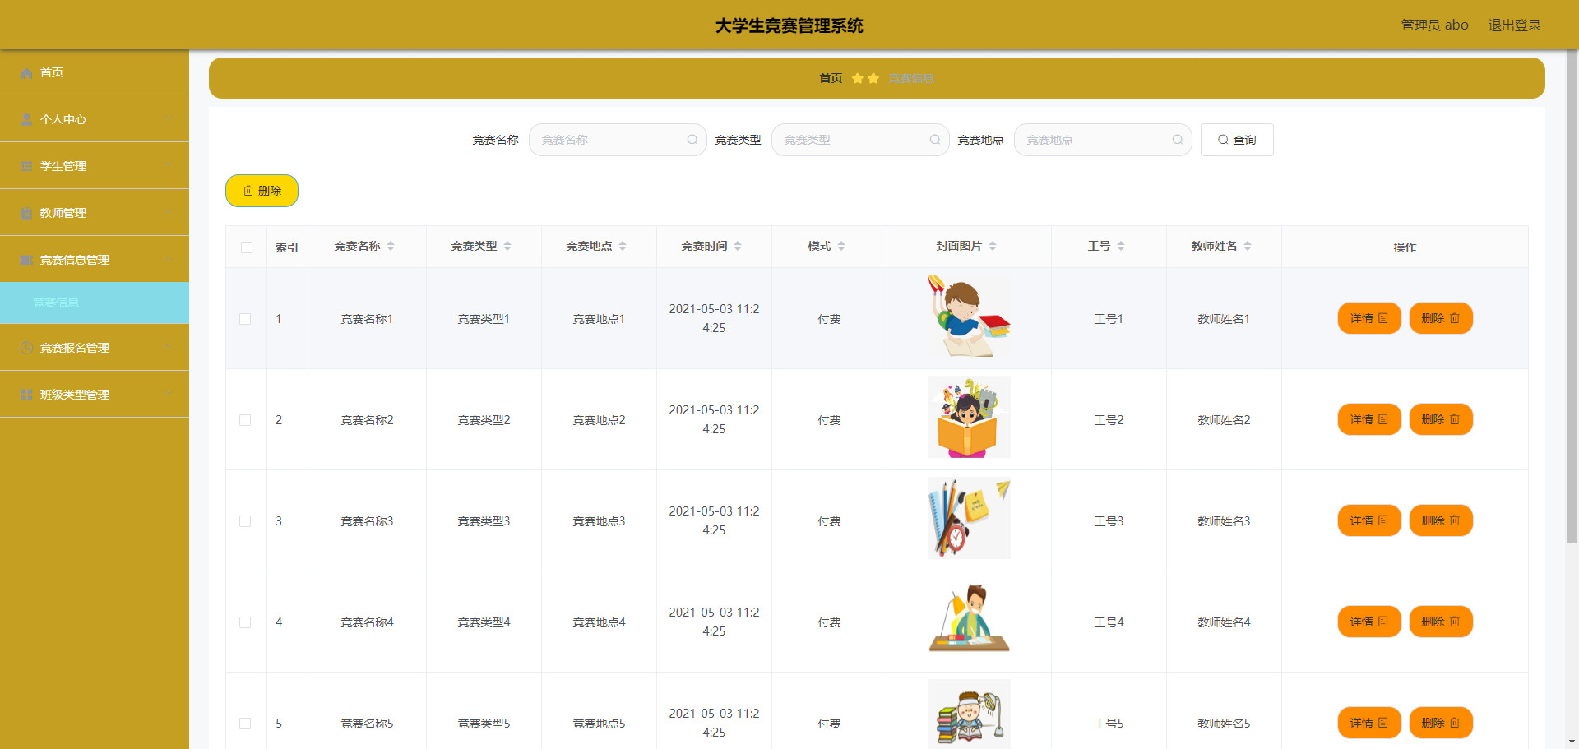This screenshot has width=1579, height=749.
Task: Sort table by 模式 column arrows
Action: 841,246
